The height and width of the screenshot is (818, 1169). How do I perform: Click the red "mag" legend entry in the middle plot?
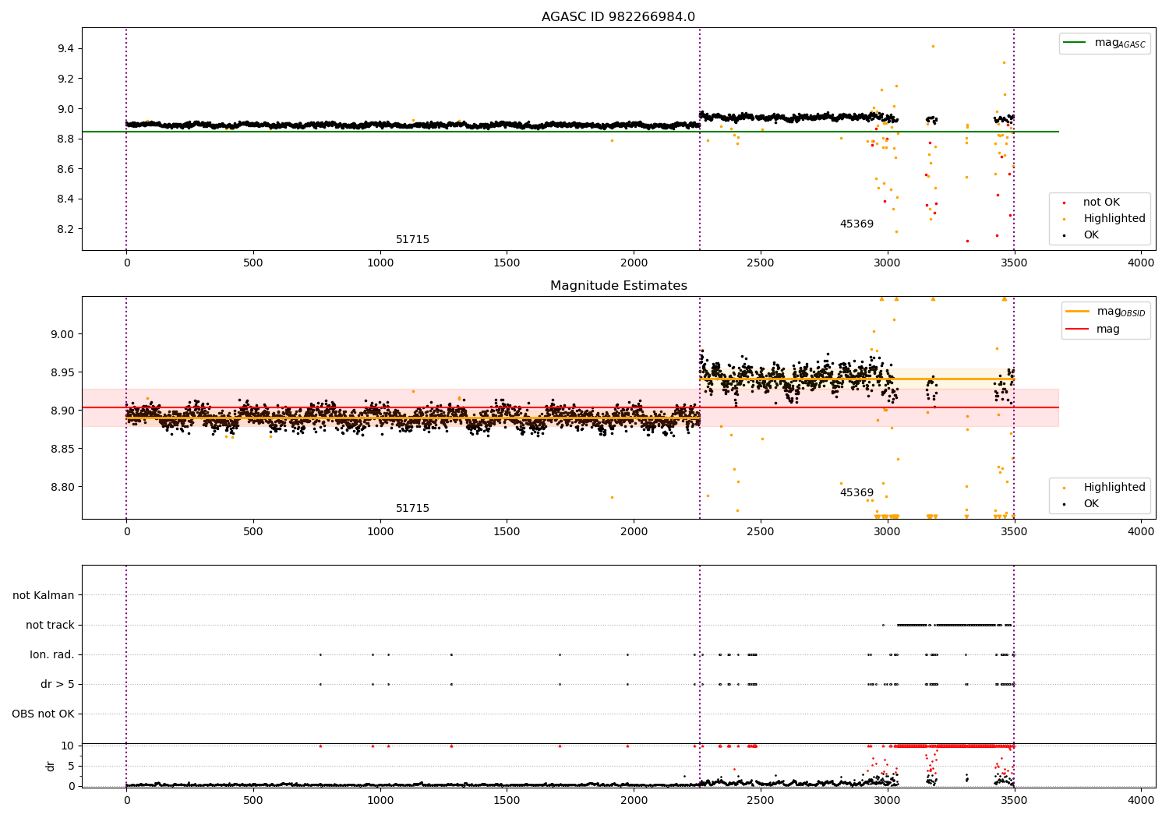point(1107,330)
